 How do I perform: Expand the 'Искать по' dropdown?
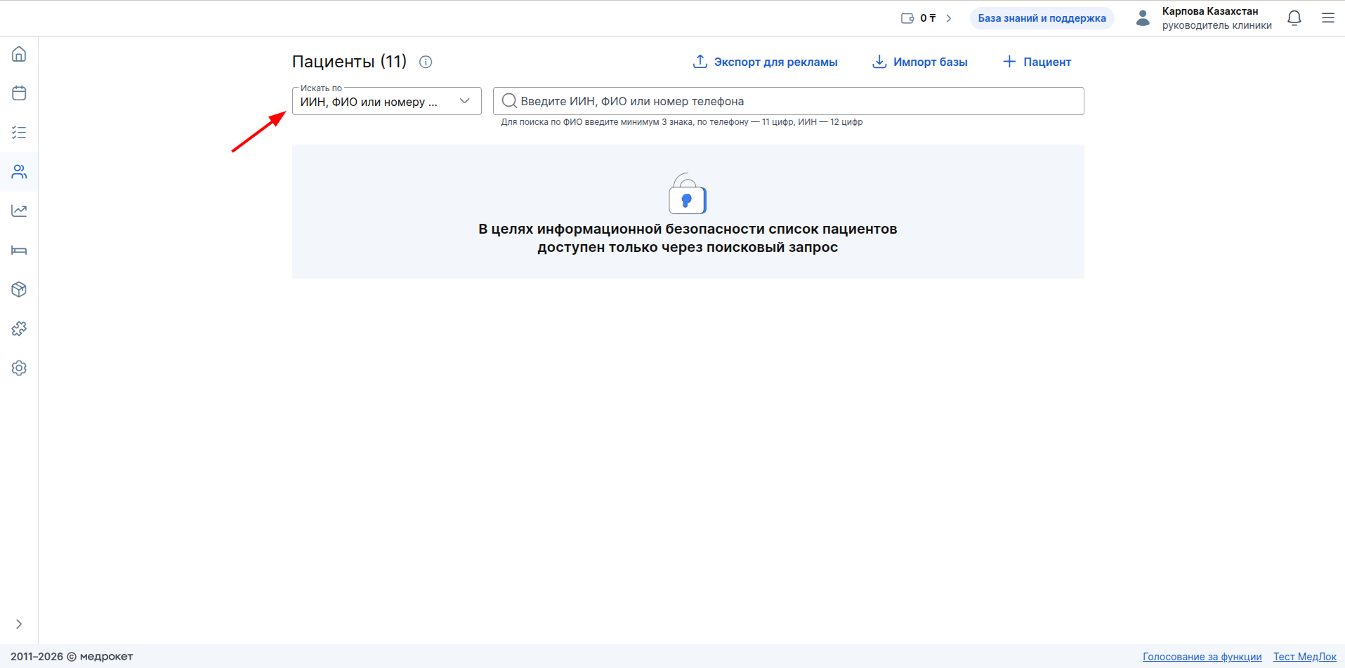[386, 101]
